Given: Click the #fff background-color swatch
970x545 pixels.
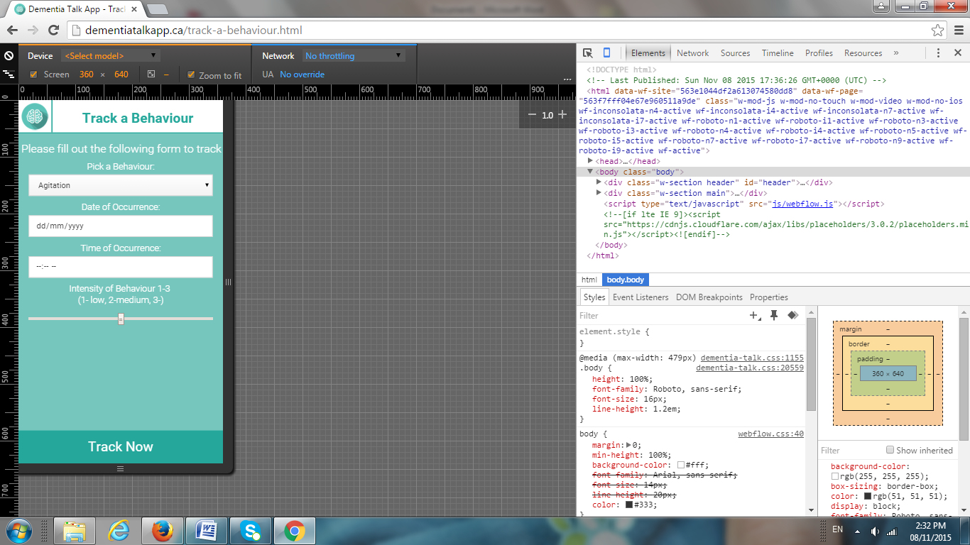Looking at the screenshot, I should point(681,465).
